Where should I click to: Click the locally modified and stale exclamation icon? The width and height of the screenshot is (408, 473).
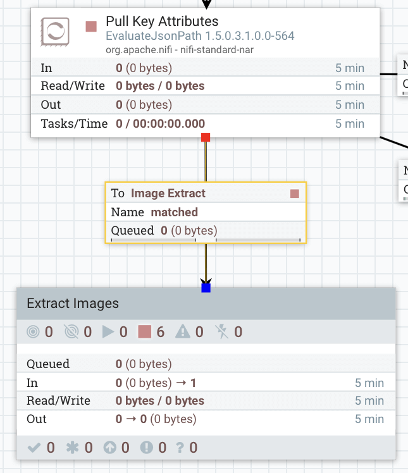146,448
